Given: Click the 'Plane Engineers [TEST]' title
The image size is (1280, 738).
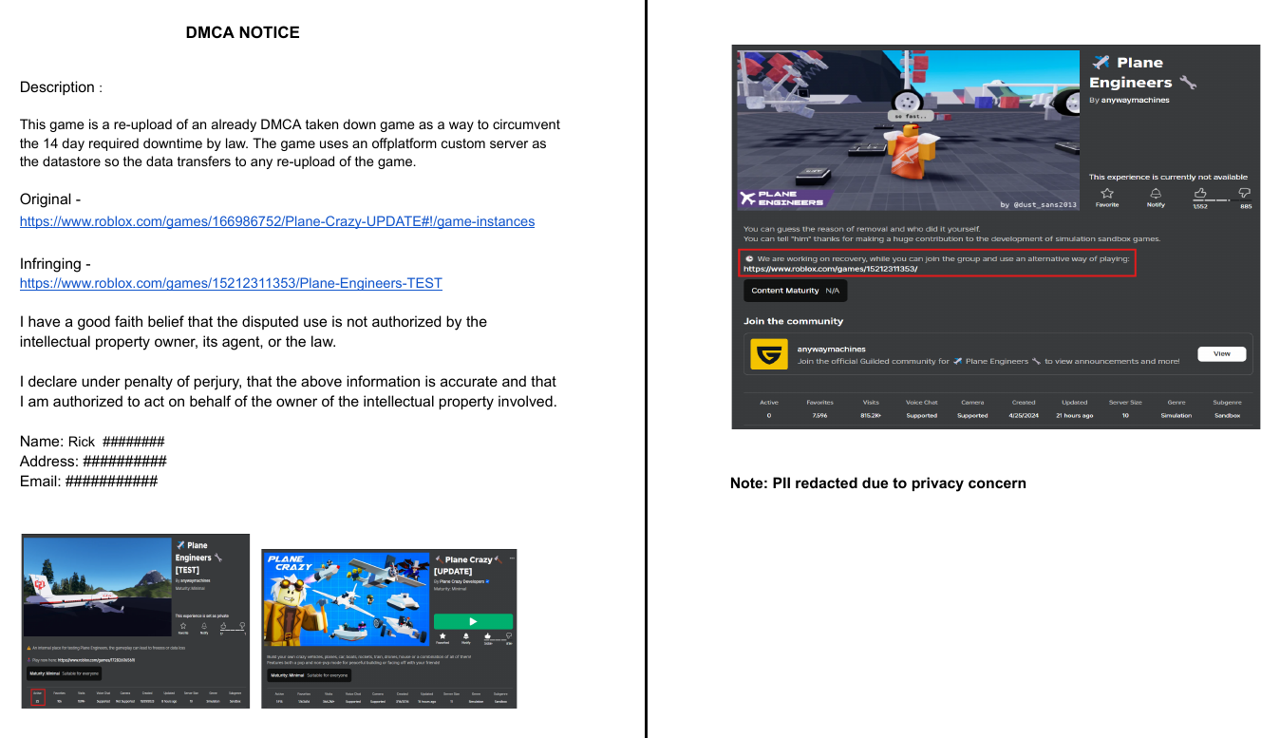Looking at the screenshot, I should pyautogui.click(x=198, y=558).
